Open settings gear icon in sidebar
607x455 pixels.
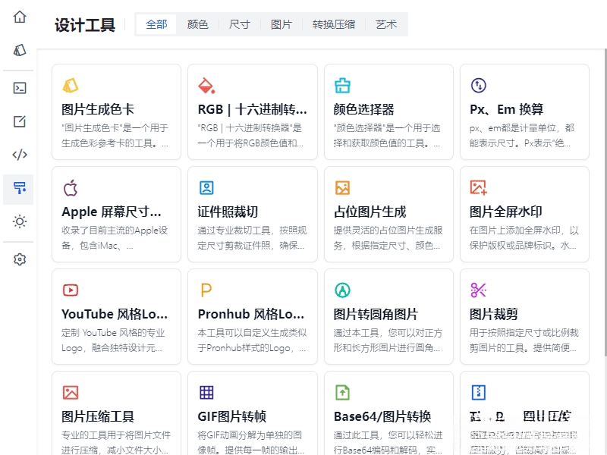tap(20, 259)
